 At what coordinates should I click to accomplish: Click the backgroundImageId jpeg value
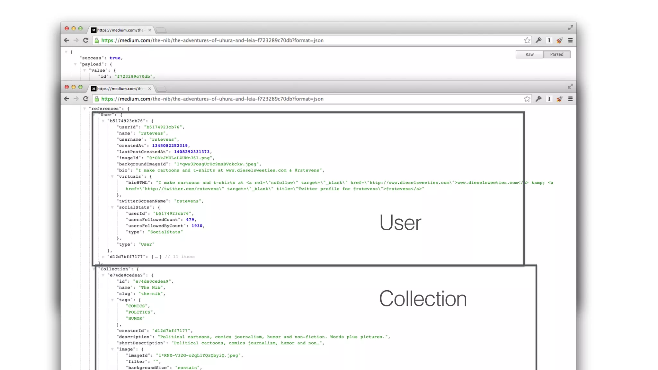[x=217, y=164]
